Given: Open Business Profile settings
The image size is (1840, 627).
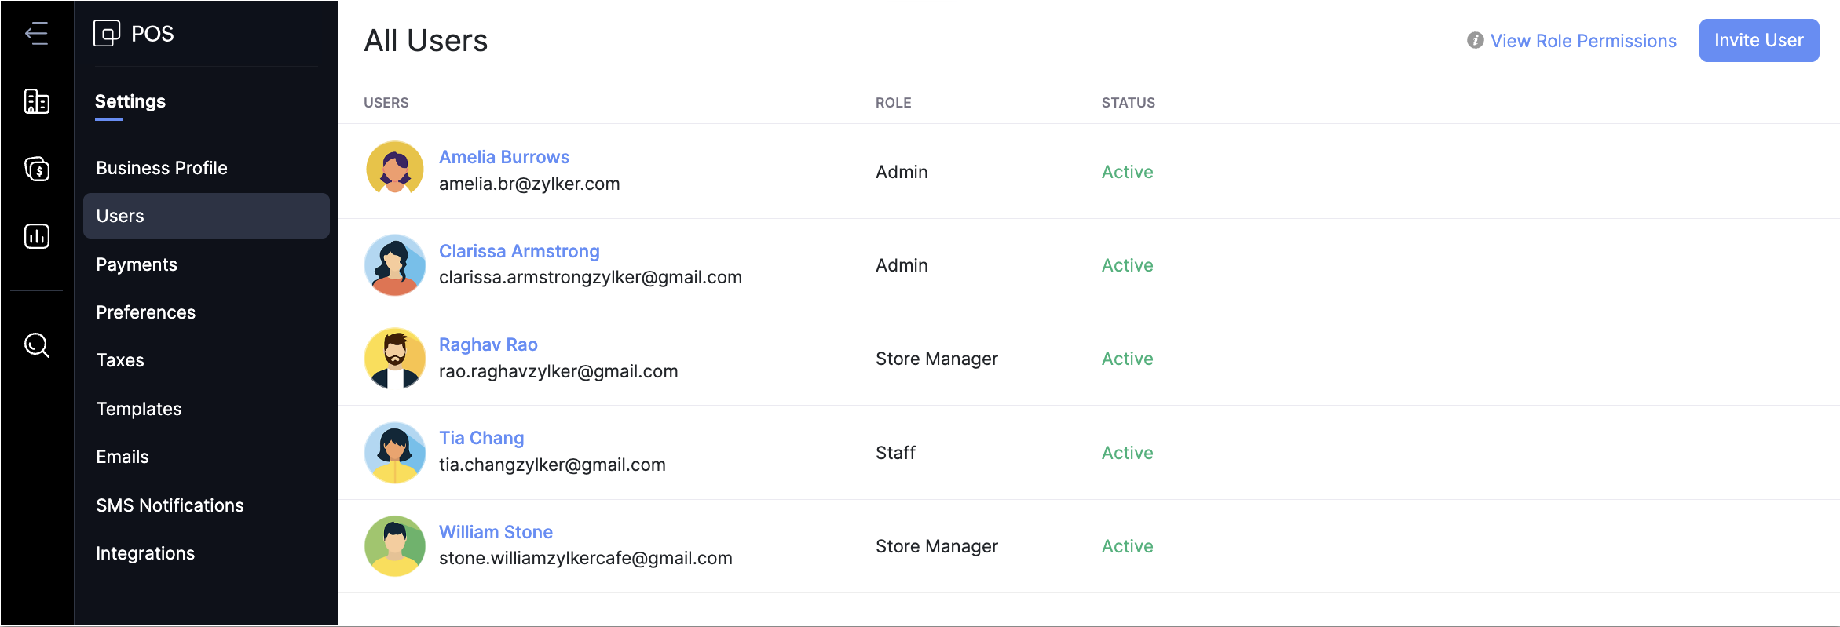Looking at the screenshot, I should [162, 168].
